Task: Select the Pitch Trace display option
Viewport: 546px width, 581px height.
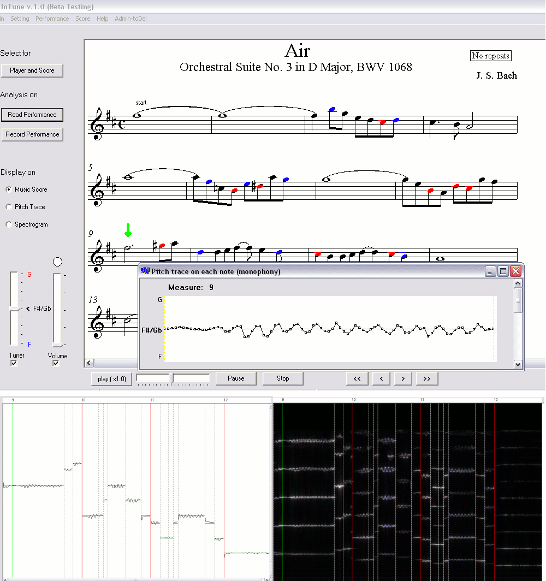Action: coord(9,207)
